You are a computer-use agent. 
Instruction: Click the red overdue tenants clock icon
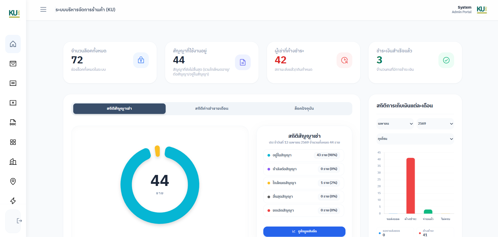[x=344, y=60]
